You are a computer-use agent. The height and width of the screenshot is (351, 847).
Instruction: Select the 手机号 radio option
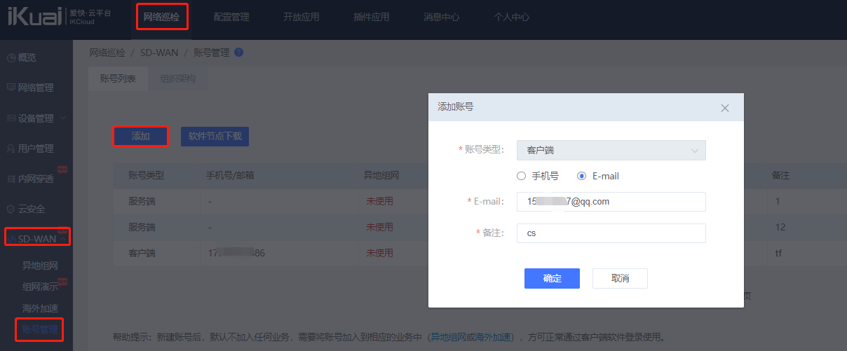(521, 176)
